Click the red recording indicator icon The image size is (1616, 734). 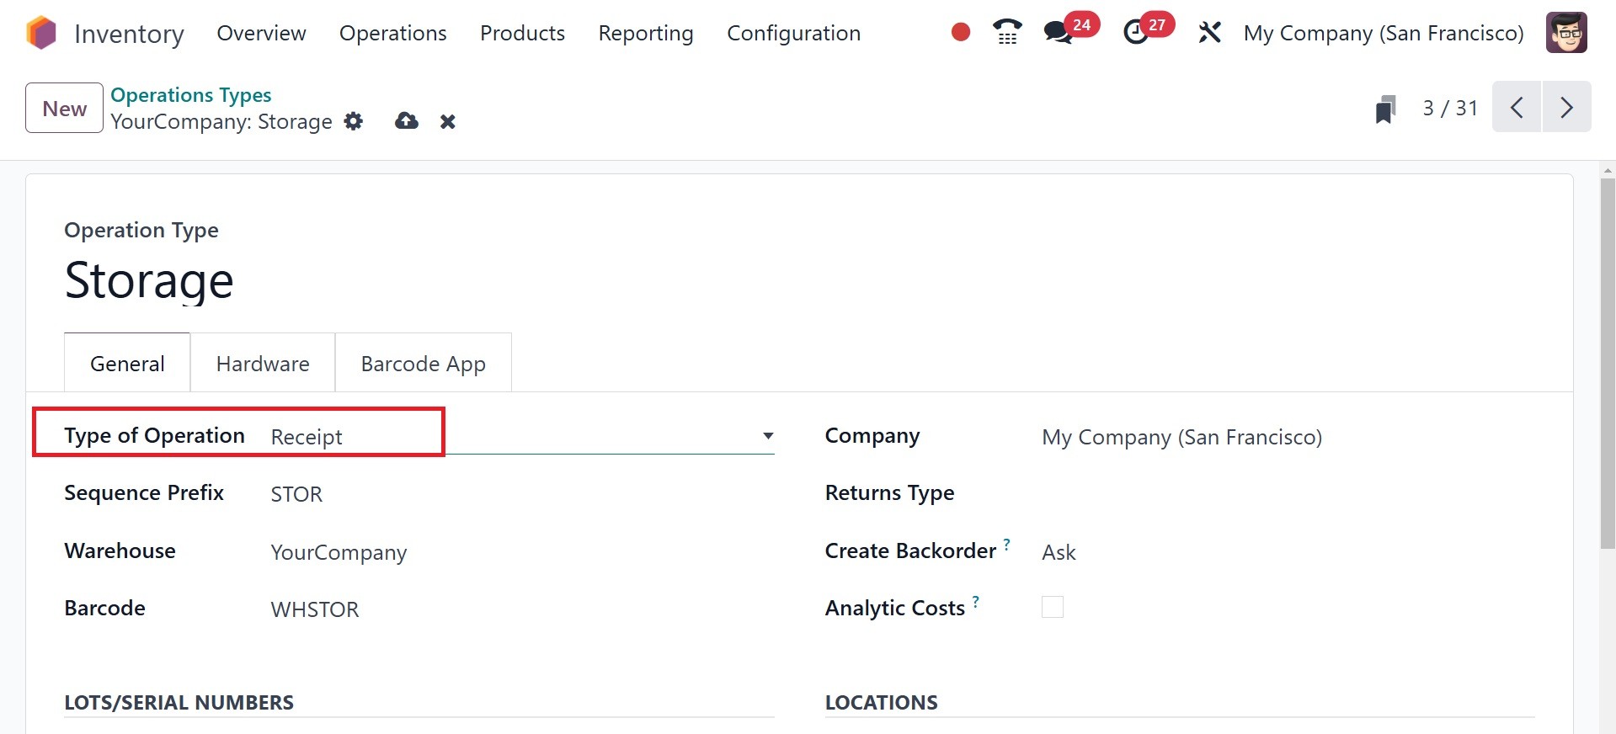tap(960, 33)
